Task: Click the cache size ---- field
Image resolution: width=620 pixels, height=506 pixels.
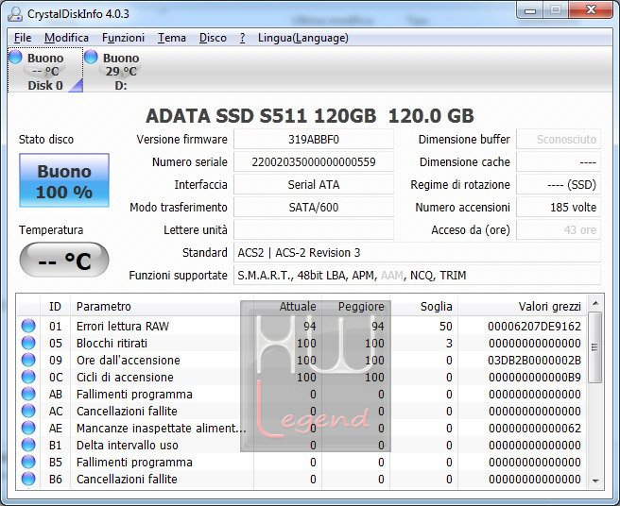Action: [559, 162]
